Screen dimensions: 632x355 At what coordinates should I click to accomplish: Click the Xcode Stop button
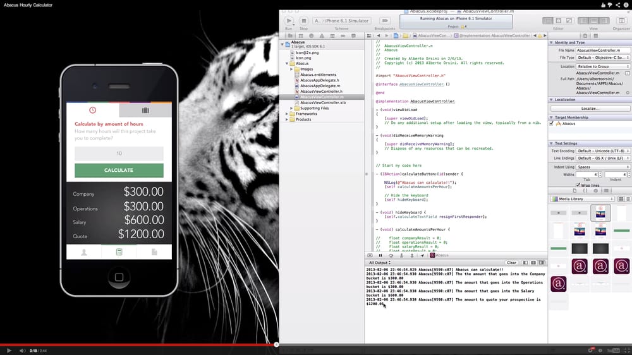click(x=303, y=21)
